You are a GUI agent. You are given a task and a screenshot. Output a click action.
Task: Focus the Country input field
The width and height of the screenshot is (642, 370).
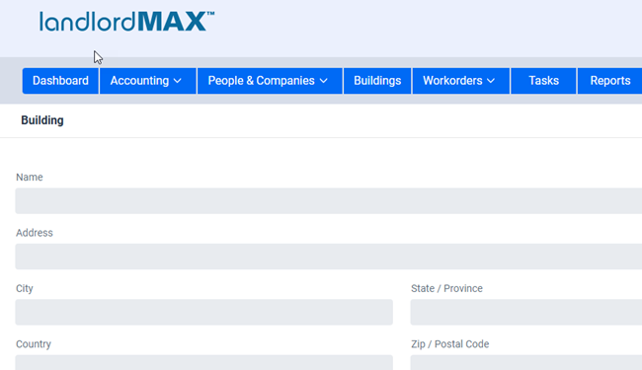point(203,363)
